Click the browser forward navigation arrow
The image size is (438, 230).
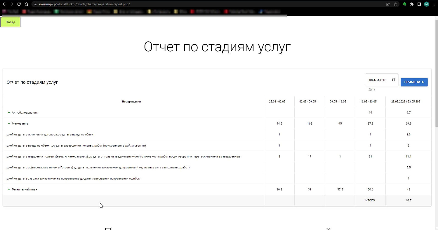11,4
